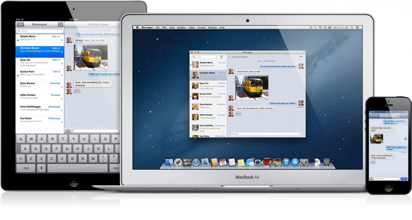
Task: Open Dave Becker conversation on iPad
Action: click(x=40, y=87)
